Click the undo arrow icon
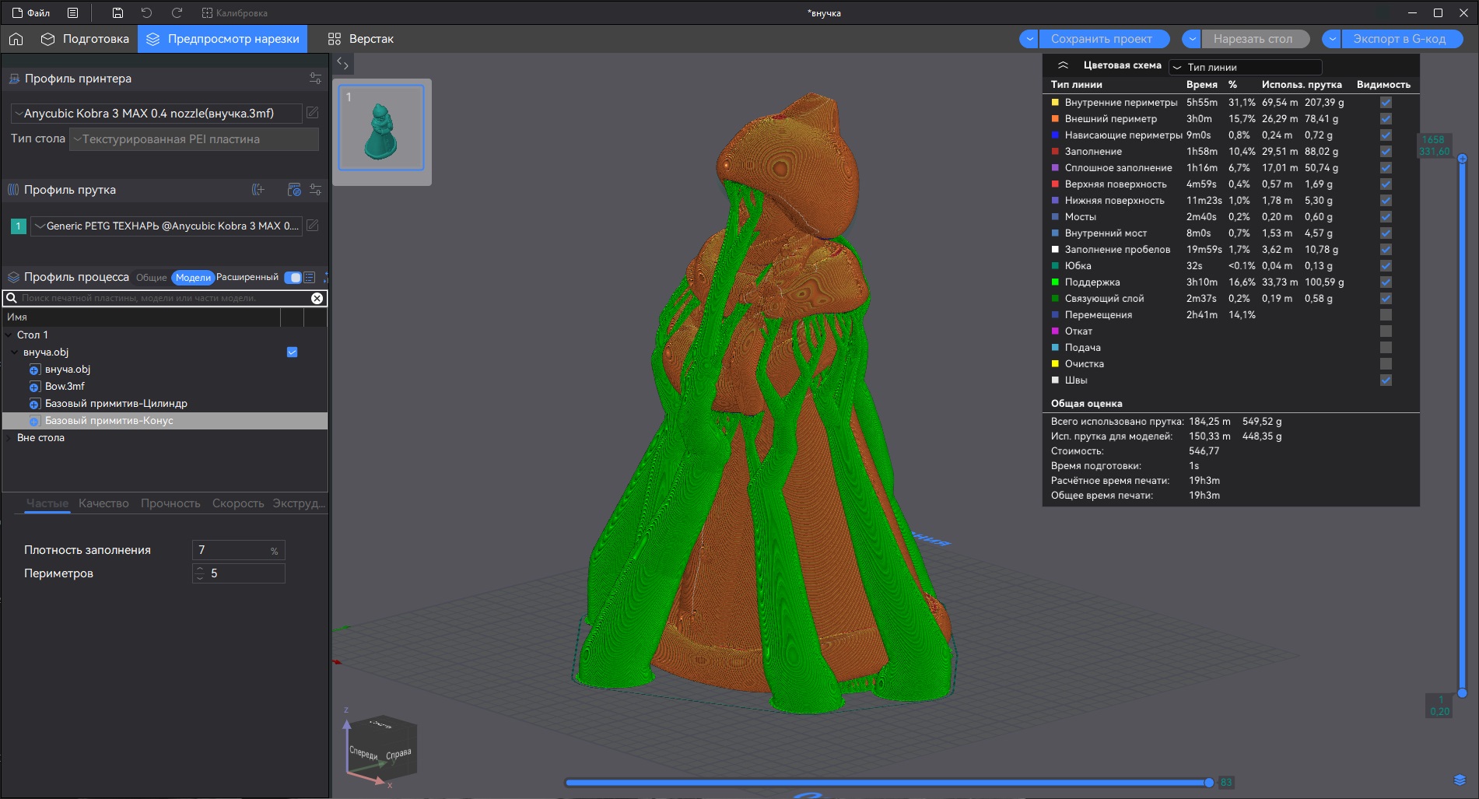 click(146, 12)
